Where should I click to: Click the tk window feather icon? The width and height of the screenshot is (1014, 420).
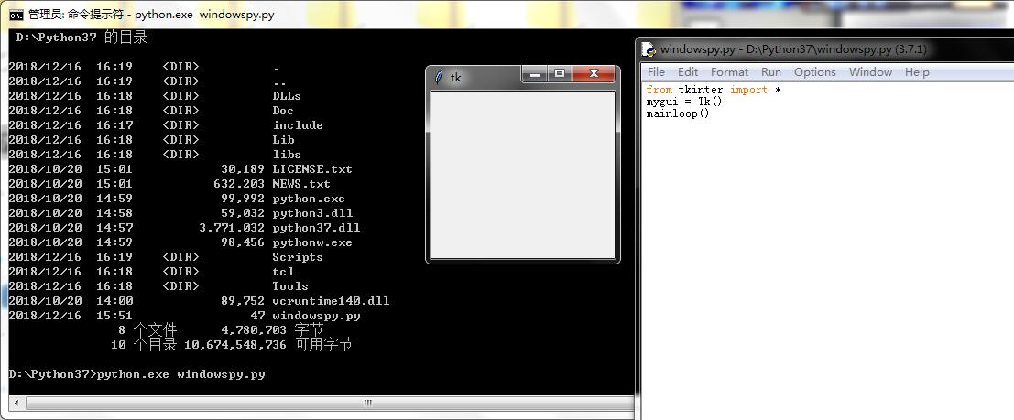pyautogui.click(x=439, y=78)
